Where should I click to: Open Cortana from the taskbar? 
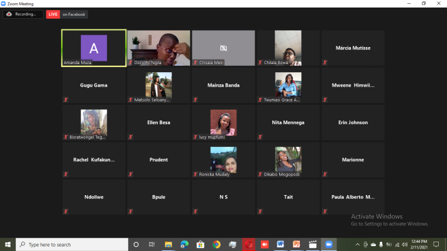(136, 244)
